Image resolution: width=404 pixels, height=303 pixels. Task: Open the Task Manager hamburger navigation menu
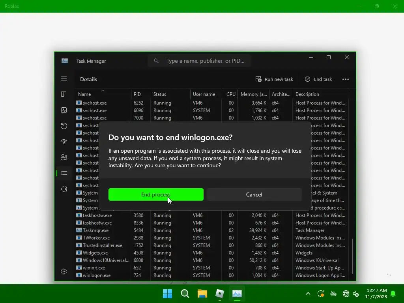coord(64,79)
